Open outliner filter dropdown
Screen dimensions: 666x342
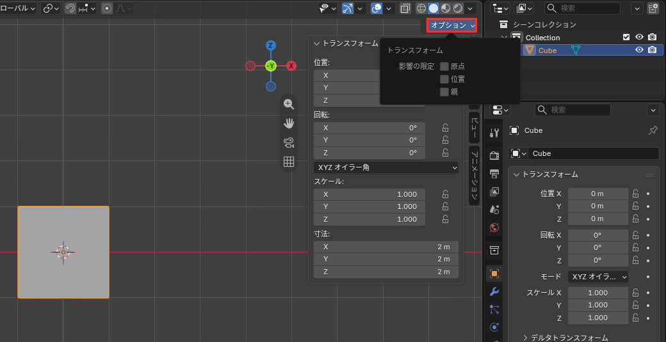[x=637, y=8]
